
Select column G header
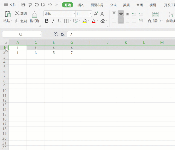point(72,42)
